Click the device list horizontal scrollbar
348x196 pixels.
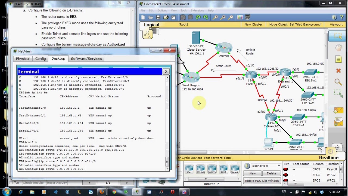tap(206, 179)
